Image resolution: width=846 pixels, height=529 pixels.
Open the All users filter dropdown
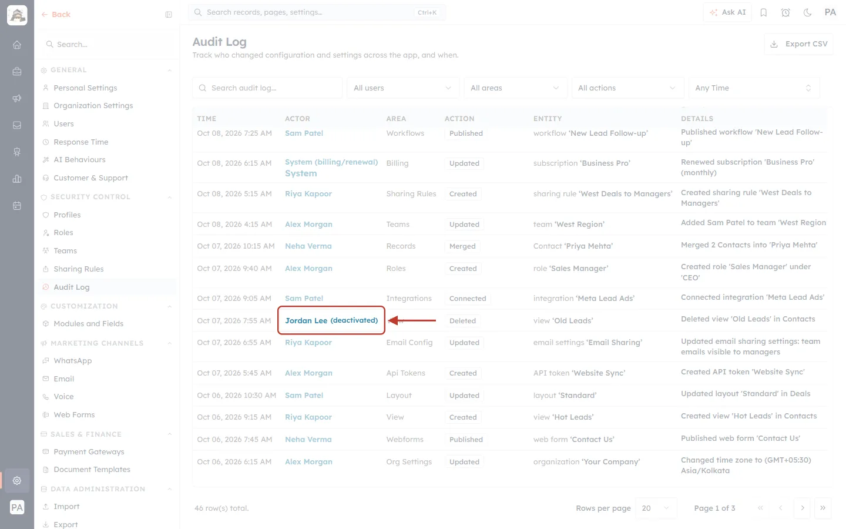(402, 88)
